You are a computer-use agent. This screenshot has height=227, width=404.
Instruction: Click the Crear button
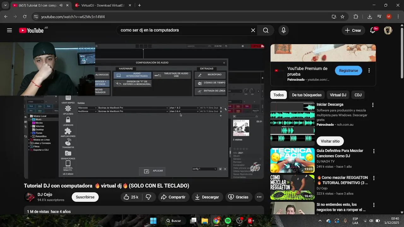click(353, 30)
